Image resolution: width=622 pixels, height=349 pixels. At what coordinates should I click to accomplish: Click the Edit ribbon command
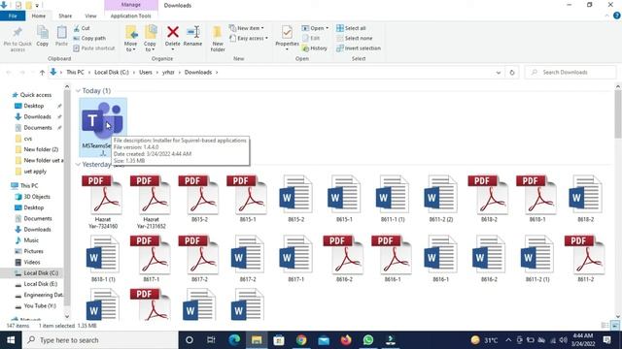click(311, 39)
